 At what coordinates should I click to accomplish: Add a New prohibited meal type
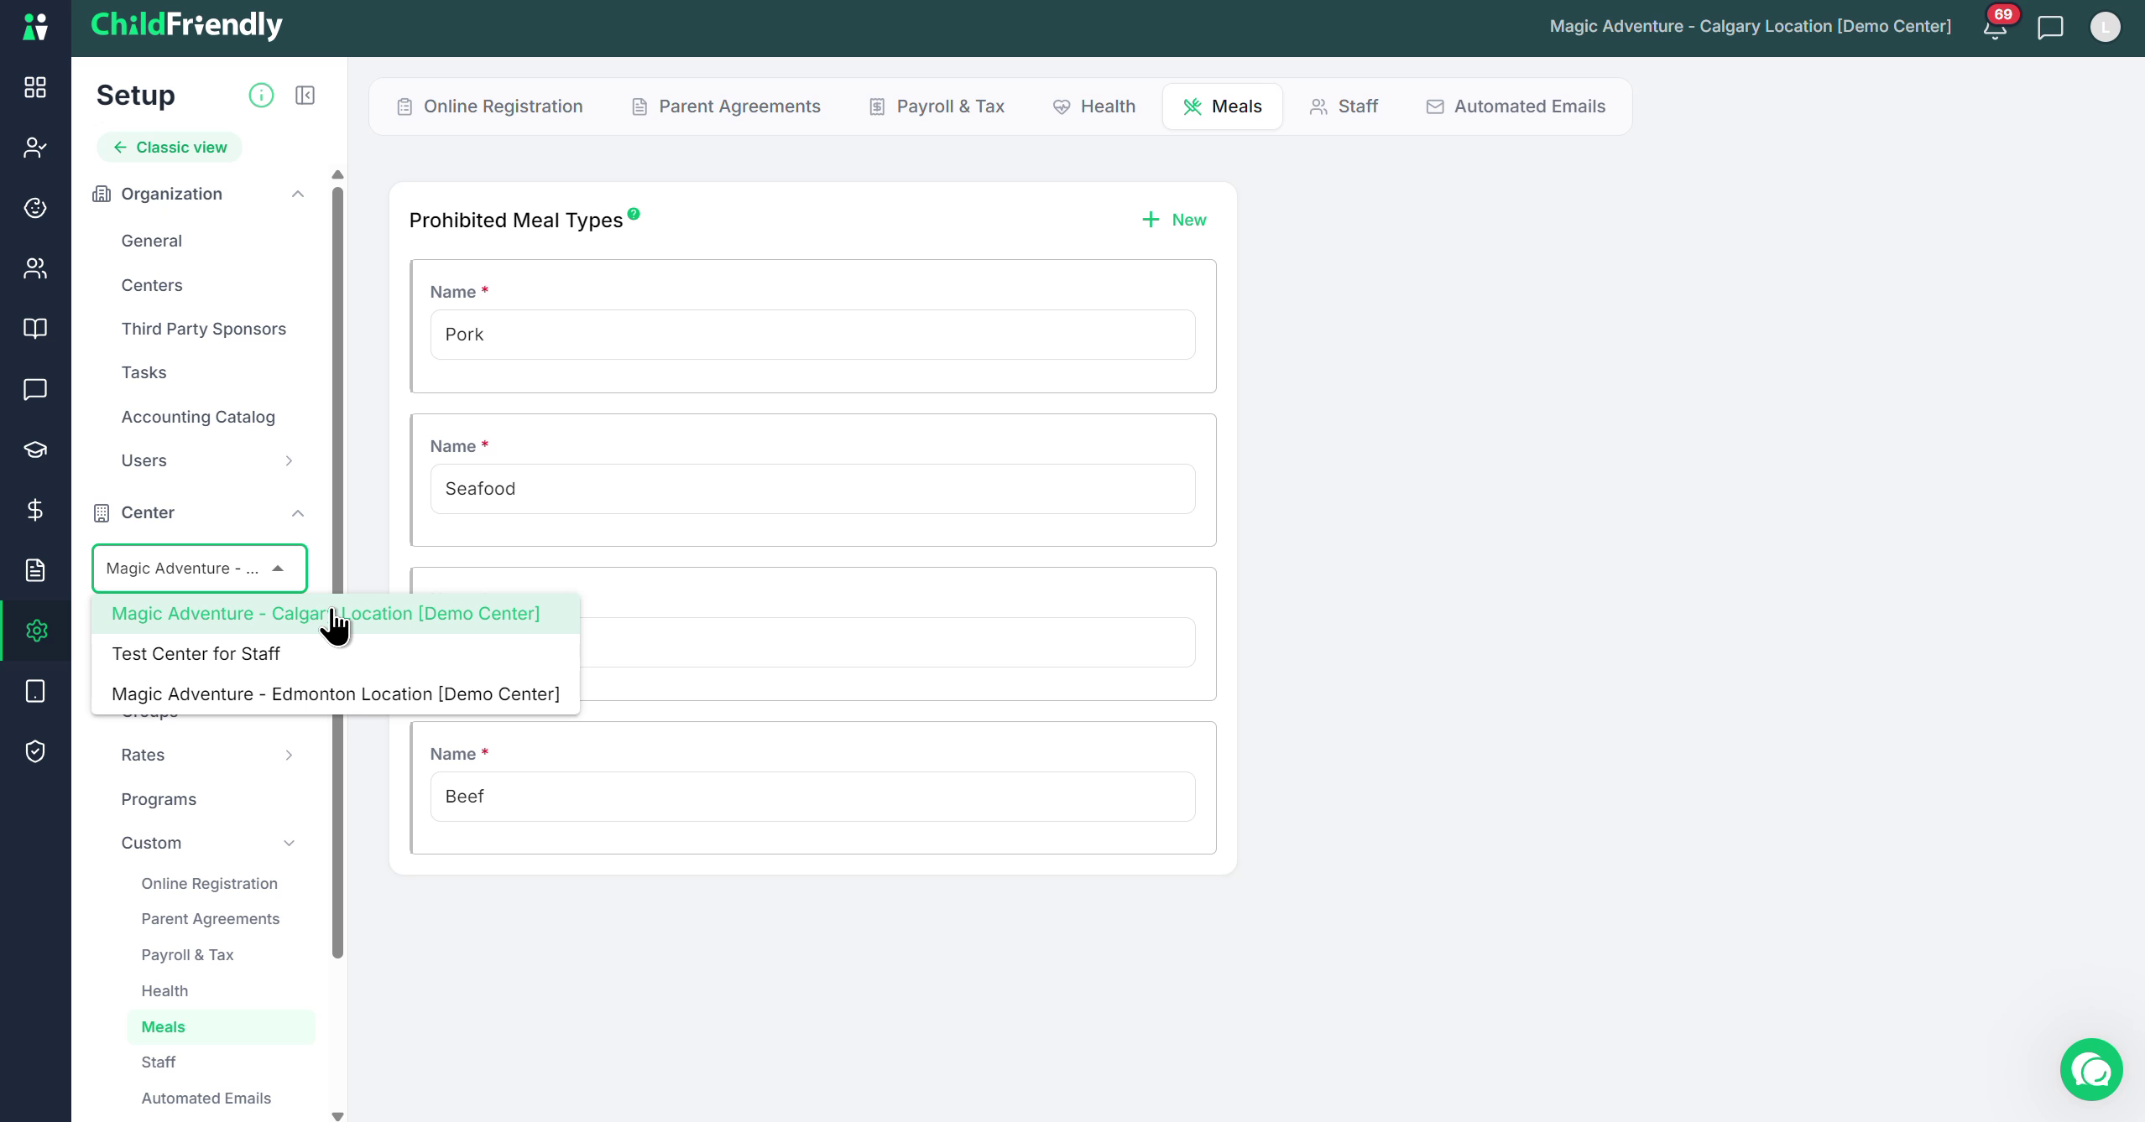click(1174, 220)
